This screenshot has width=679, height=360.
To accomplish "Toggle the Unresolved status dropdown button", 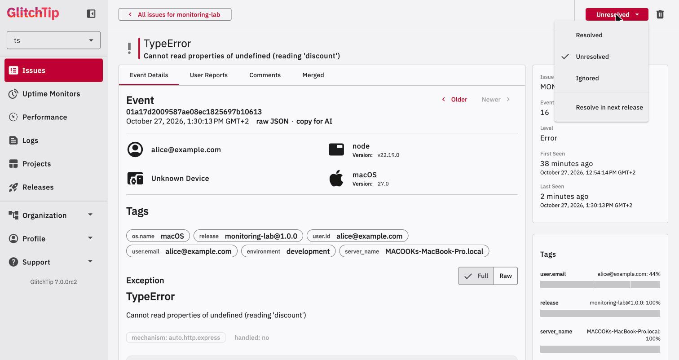I will tap(617, 14).
